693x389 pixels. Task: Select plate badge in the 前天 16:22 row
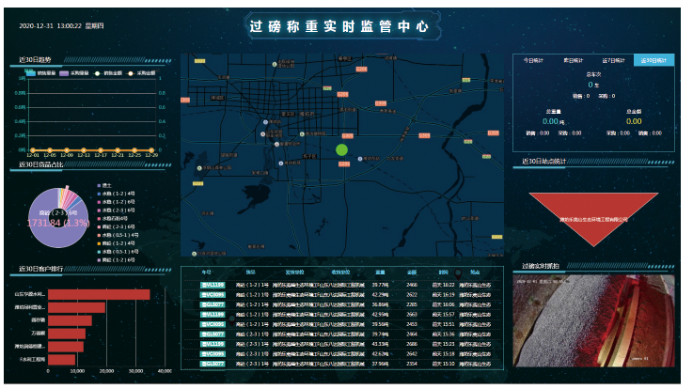213,286
